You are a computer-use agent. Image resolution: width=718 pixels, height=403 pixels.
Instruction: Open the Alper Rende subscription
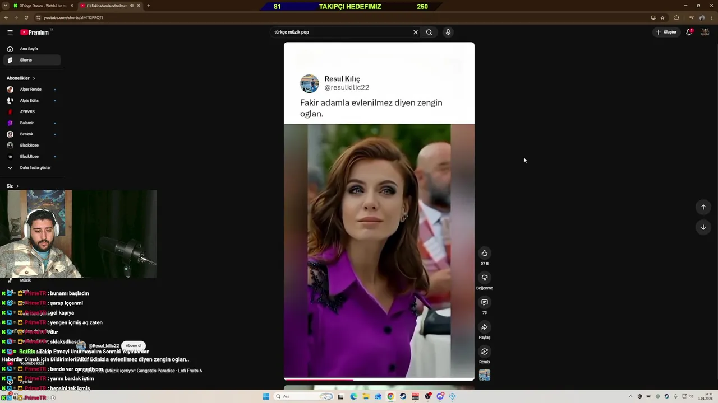pyautogui.click(x=31, y=90)
